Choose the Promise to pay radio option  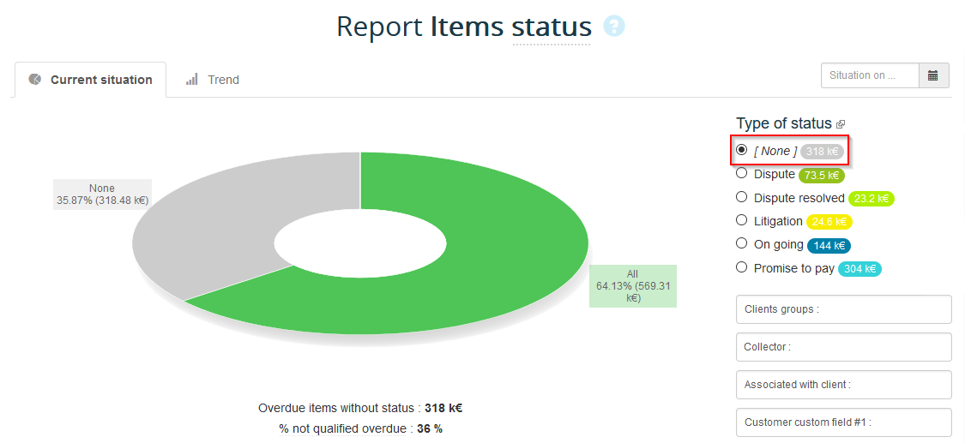pyautogui.click(x=742, y=267)
